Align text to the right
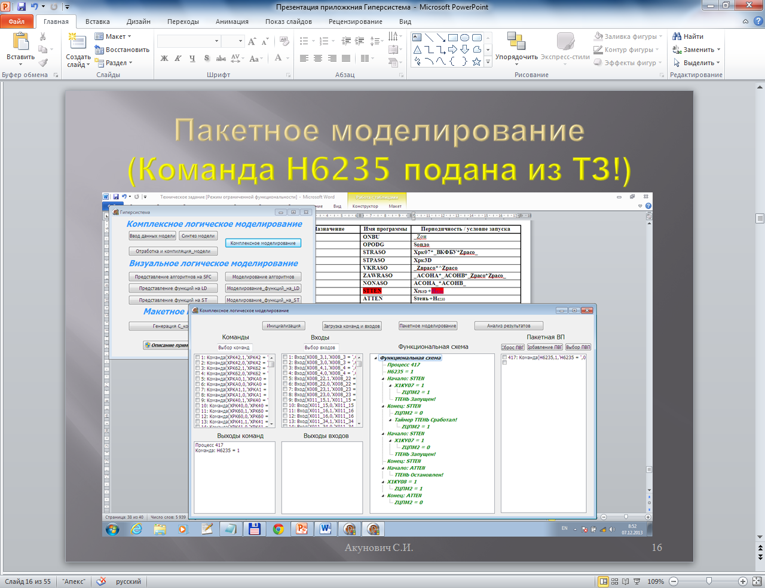 pos(331,59)
